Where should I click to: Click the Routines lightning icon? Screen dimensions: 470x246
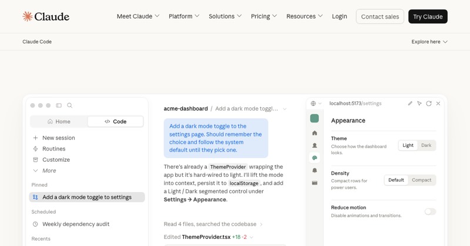click(35, 149)
